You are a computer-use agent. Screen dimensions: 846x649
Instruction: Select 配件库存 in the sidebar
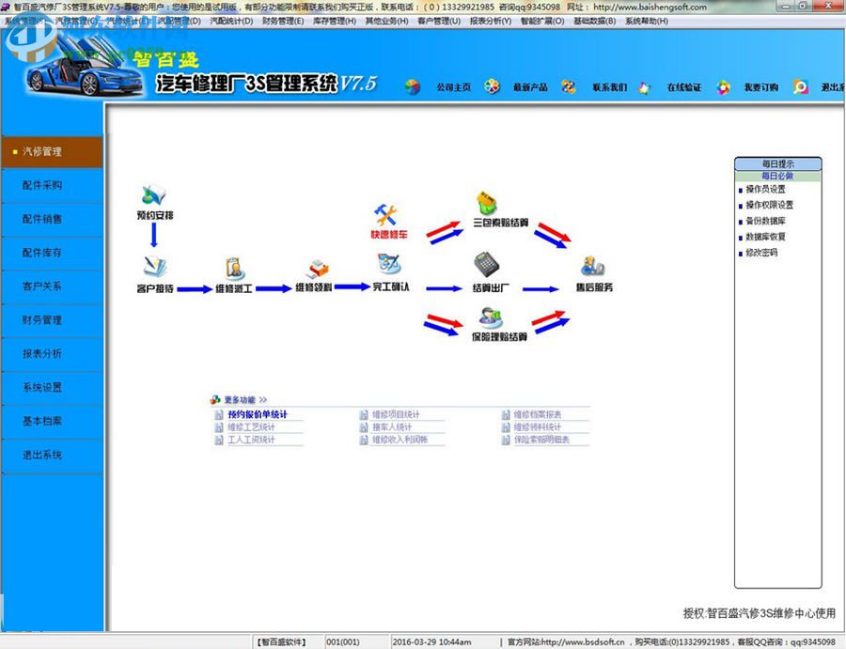(52, 253)
